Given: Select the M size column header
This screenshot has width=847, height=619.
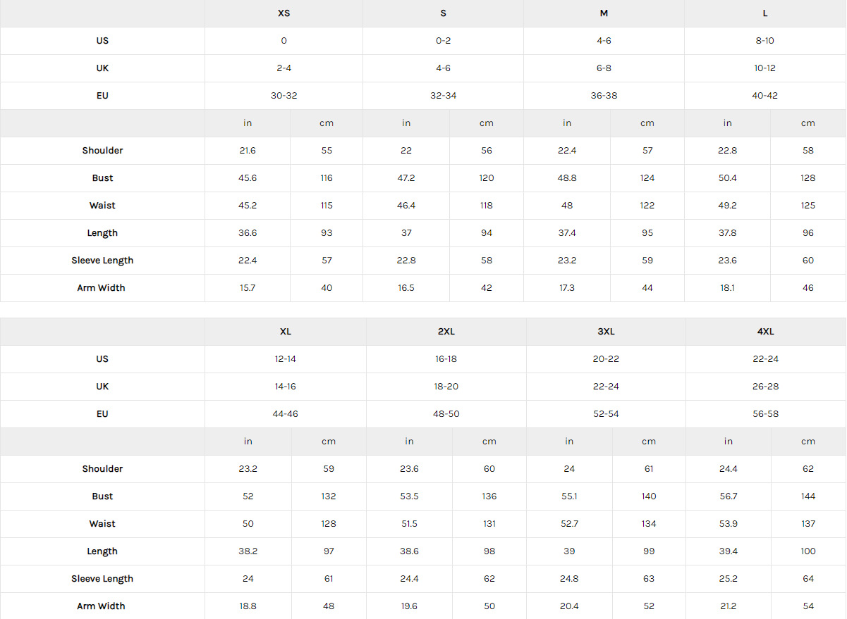Looking at the screenshot, I should tap(604, 13).
